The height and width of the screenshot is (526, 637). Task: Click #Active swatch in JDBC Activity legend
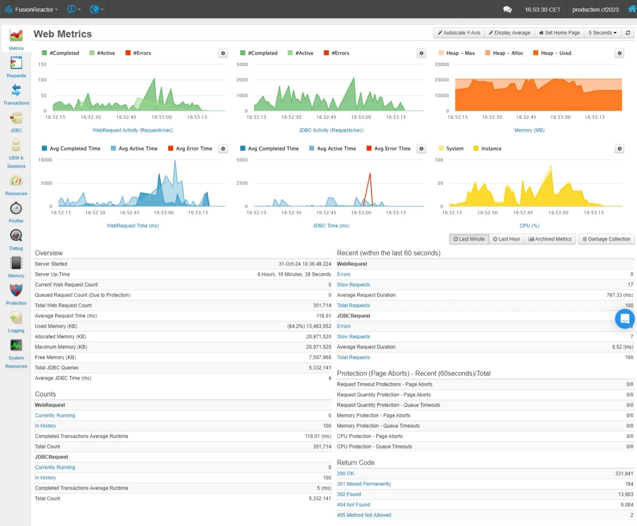290,53
